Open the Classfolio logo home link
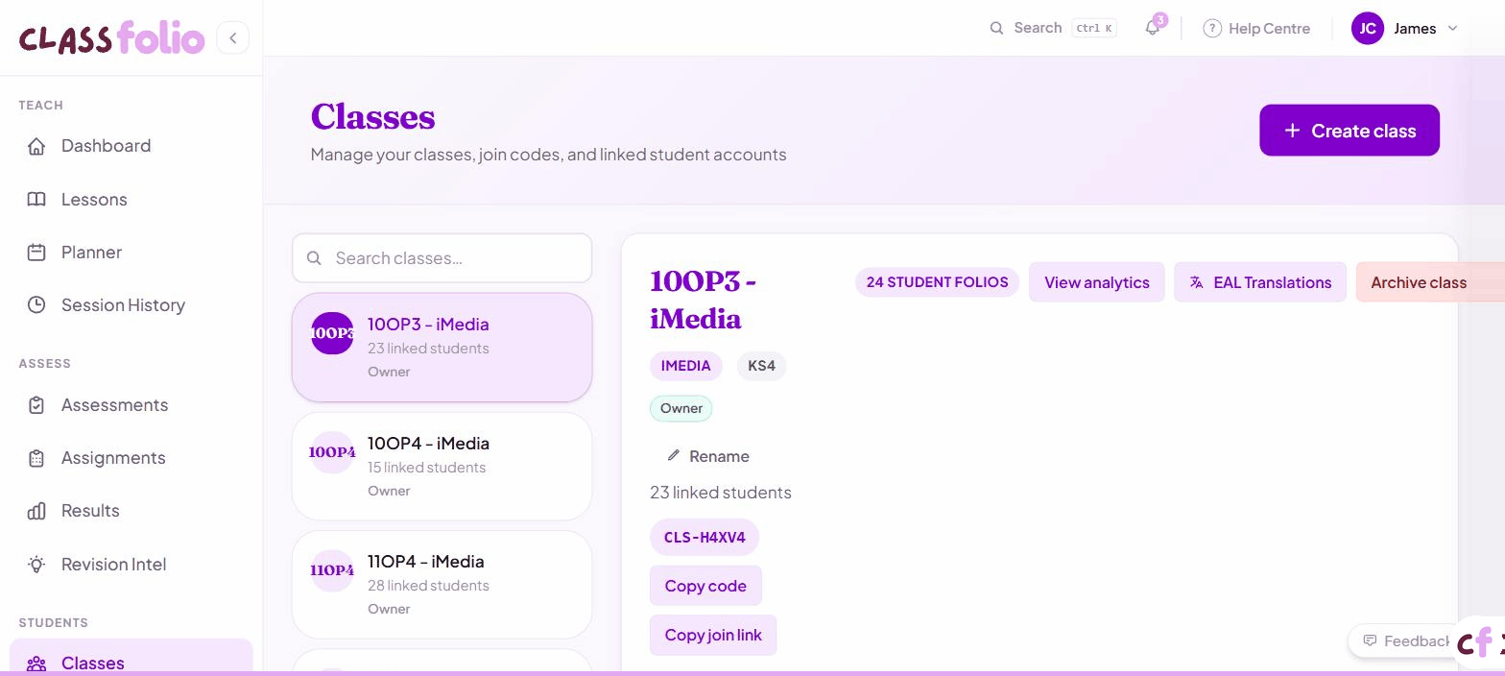 112,38
